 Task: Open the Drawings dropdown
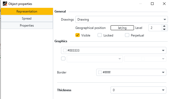[122, 20]
